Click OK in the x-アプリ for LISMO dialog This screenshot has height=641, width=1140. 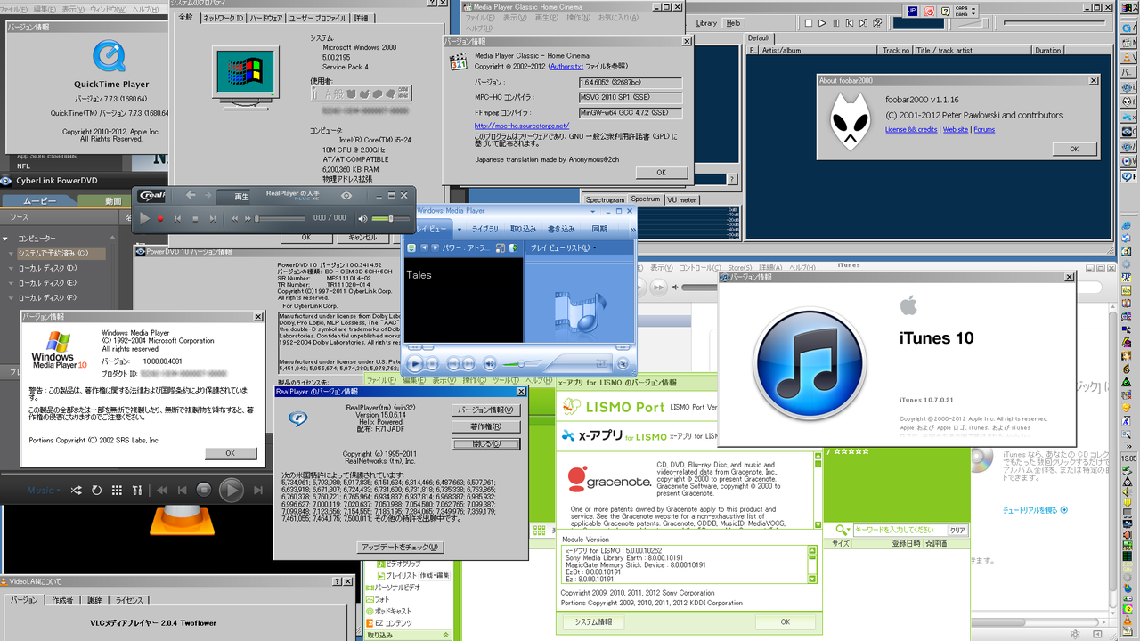785,622
